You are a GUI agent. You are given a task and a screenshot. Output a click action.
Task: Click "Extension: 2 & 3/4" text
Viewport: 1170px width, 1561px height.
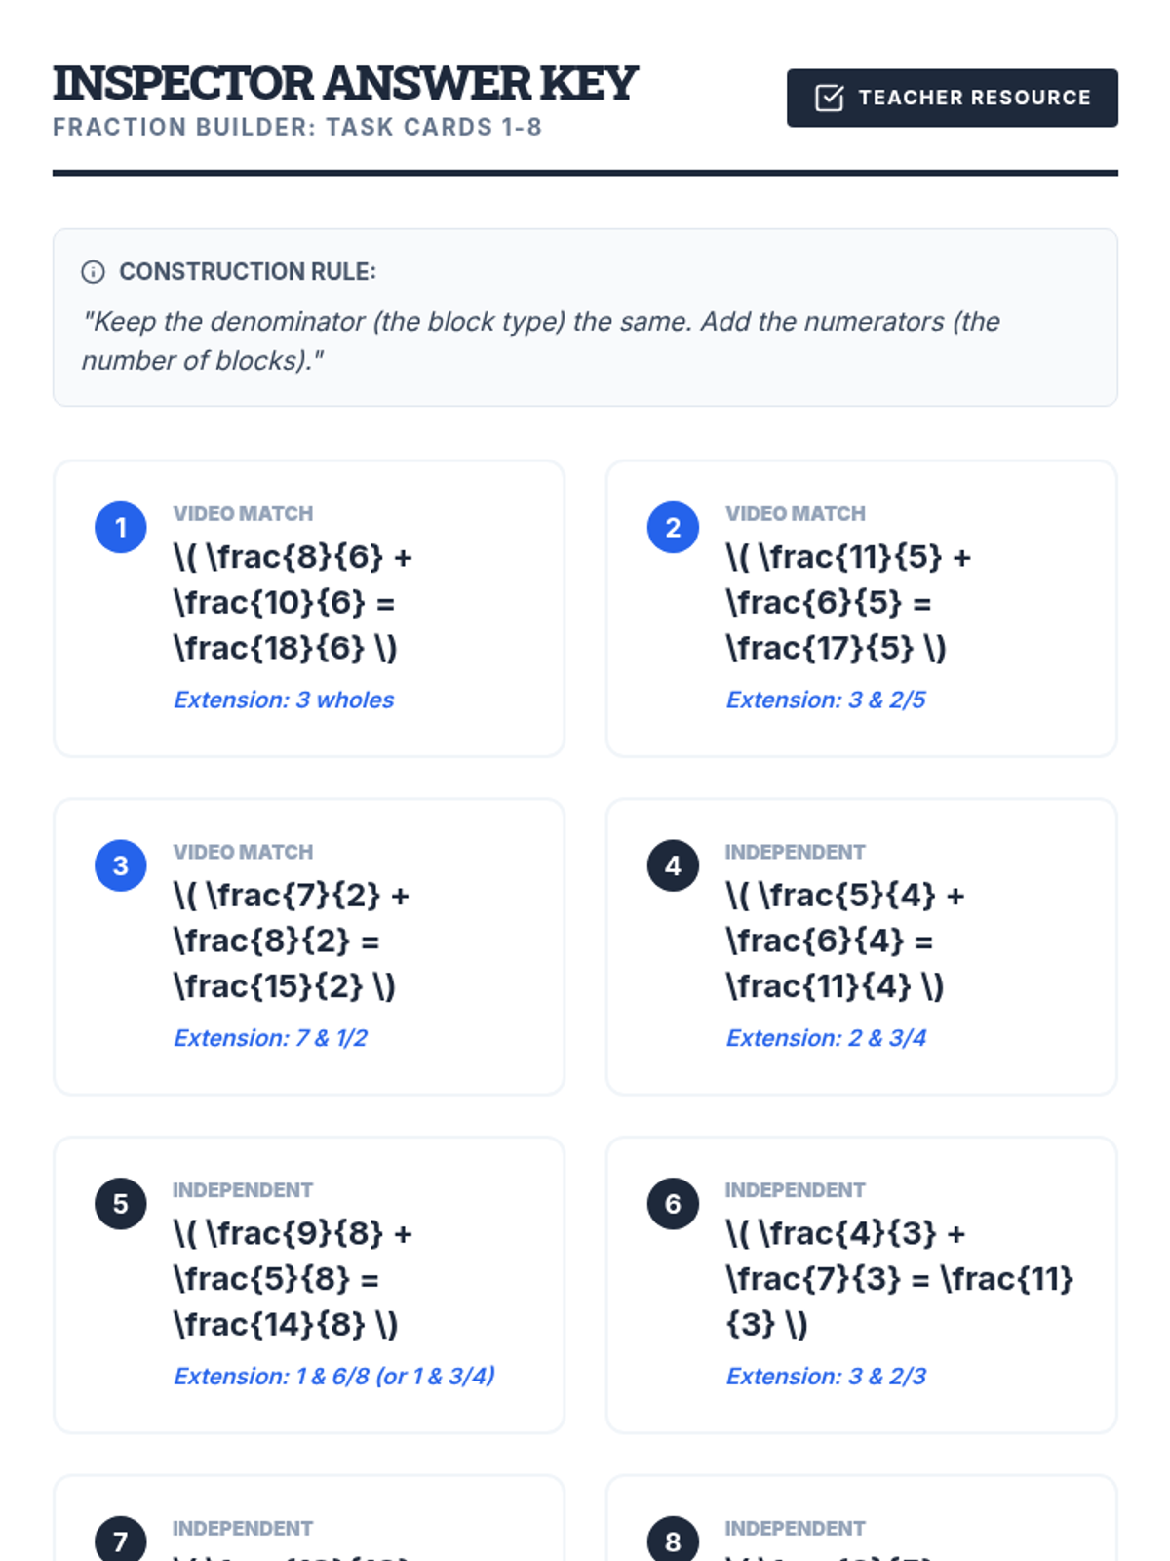click(x=826, y=1038)
